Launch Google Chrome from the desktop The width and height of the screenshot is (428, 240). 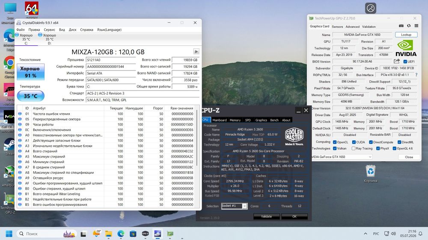click(x=9, y=63)
